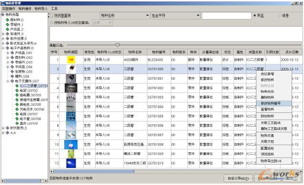Open the 物料名称 field dropdown
This screenshot has height=185, width=304.
coord(147,16)
